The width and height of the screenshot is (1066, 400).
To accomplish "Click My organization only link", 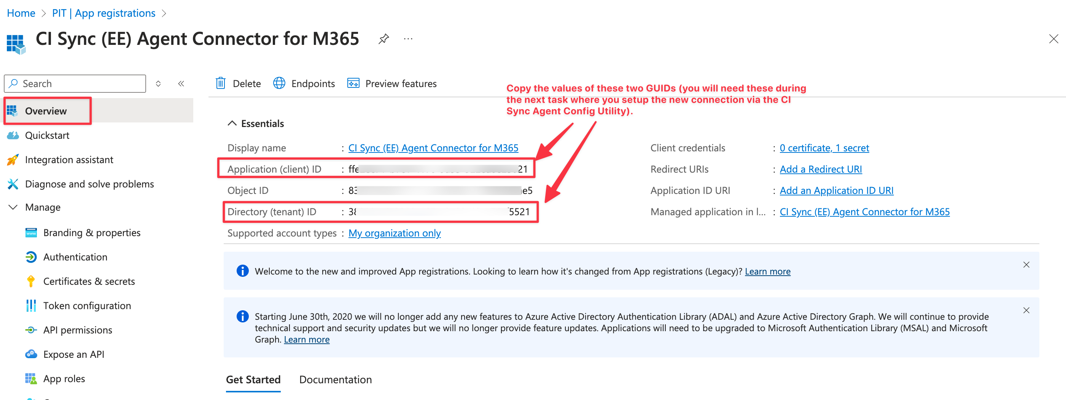I will coord(395,233).
